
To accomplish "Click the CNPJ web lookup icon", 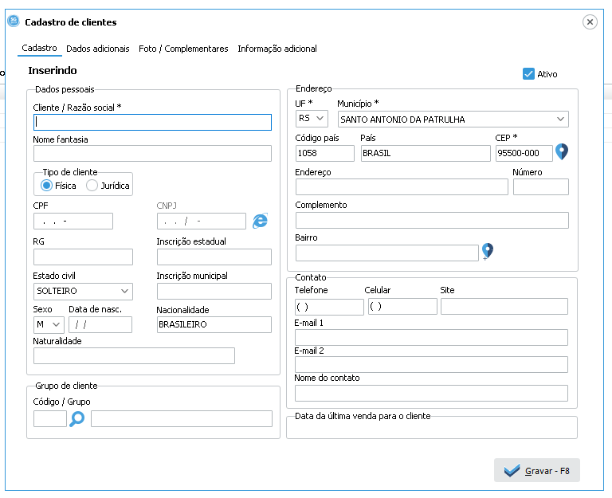I will [x=260, y=222].
